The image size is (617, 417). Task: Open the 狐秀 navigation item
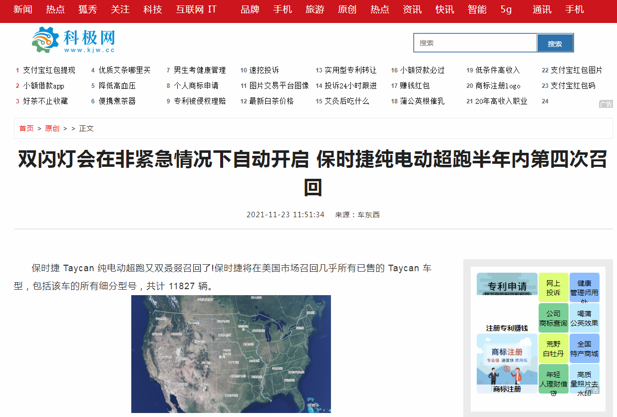pos(88,9)
